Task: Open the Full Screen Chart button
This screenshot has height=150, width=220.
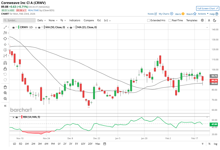Action: click(208, 8)
